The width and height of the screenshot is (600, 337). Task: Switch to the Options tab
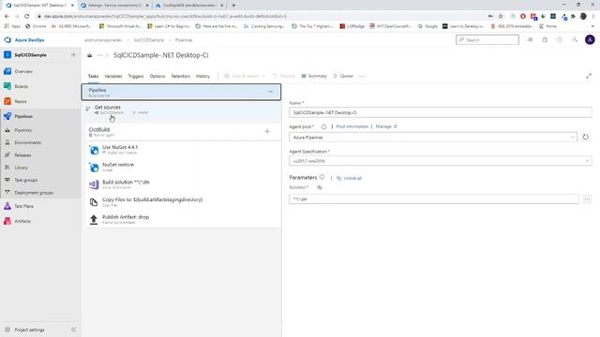(157, 76)
